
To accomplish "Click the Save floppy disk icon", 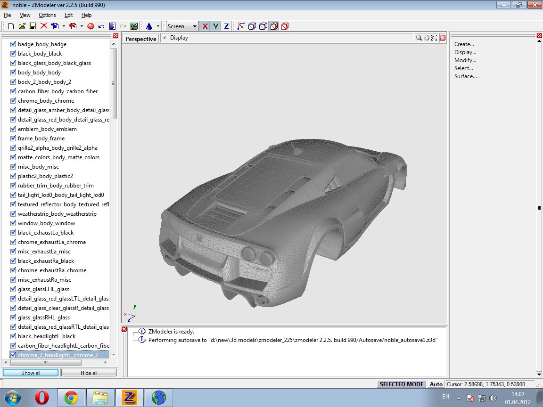I will coord(33,26).
